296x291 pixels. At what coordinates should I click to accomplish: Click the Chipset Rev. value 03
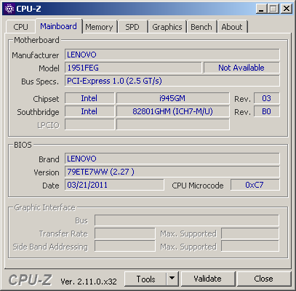[266, 98]
